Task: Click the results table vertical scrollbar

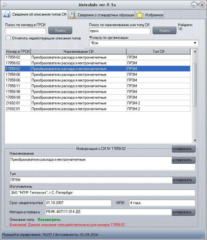Action: coord(195,85)
